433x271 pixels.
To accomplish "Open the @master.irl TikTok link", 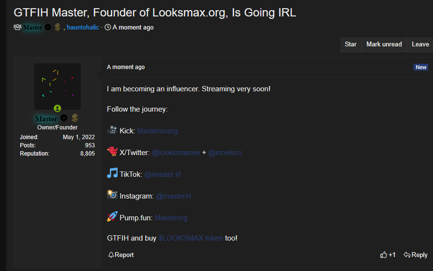I will 163,174.
